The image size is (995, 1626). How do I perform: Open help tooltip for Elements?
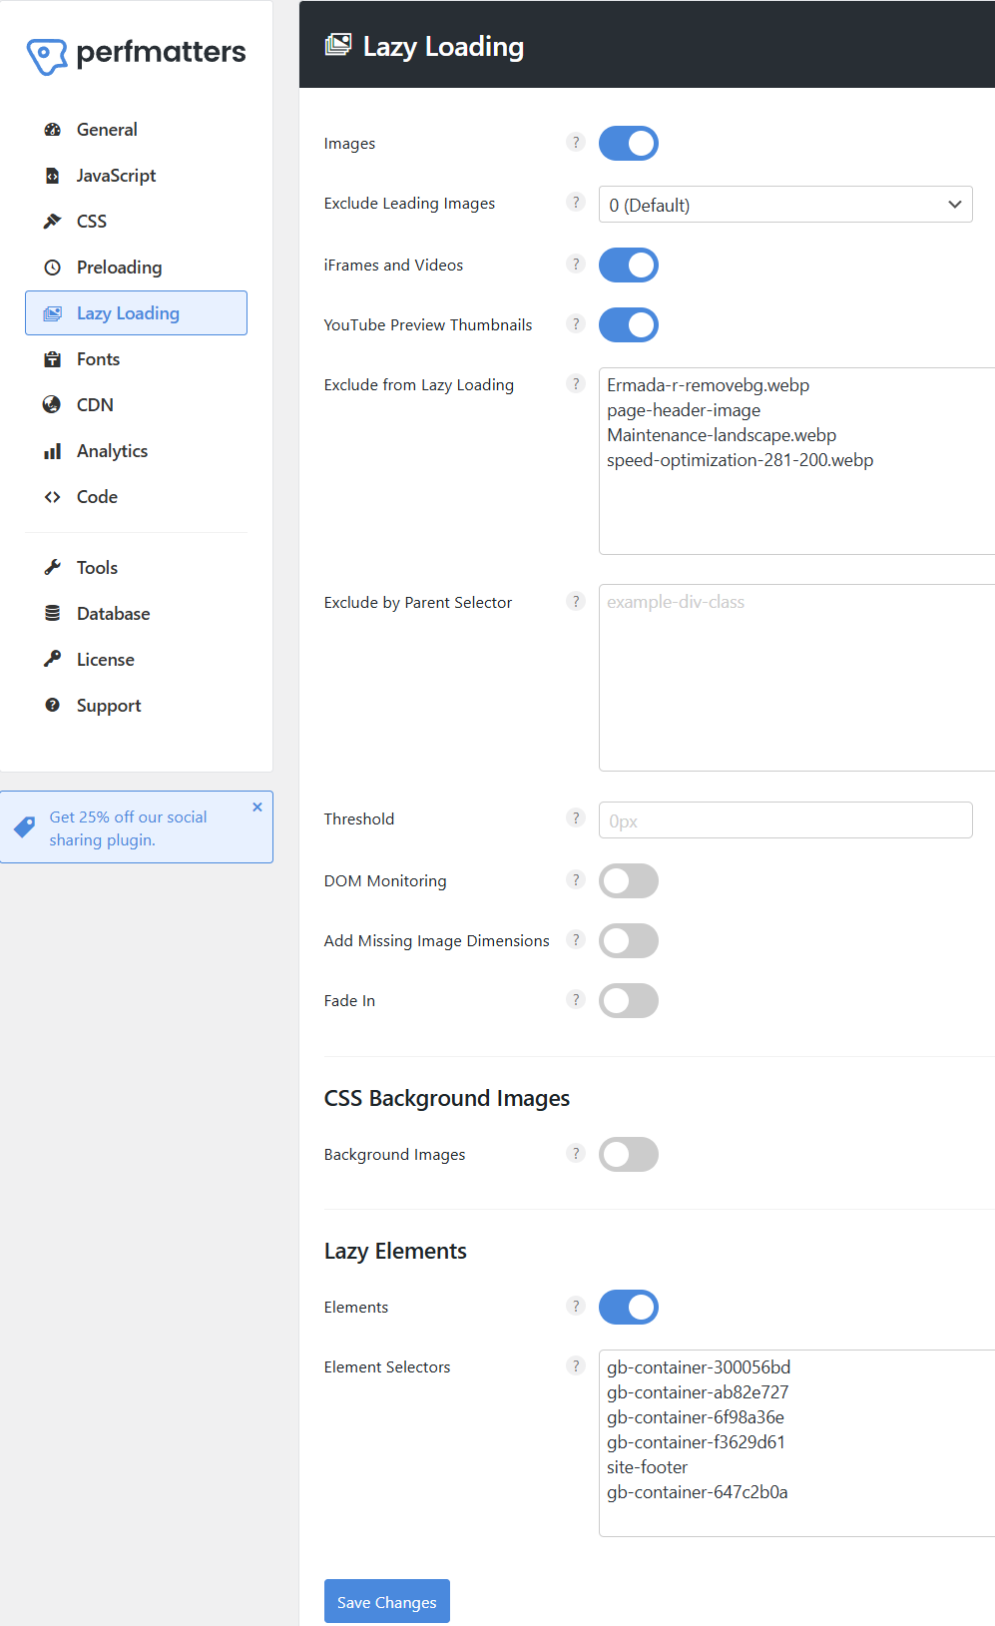coord(576,1307)
